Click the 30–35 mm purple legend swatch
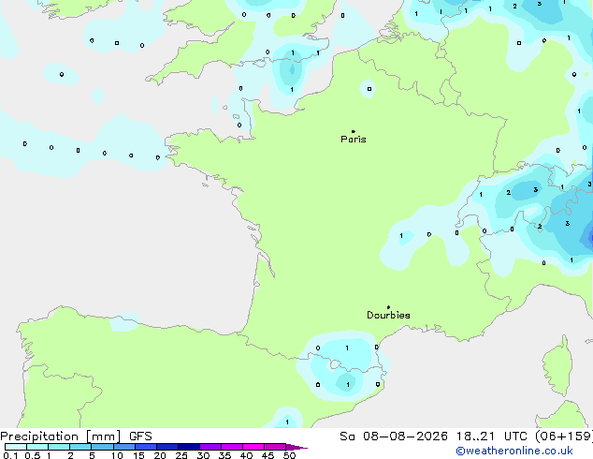The width and height of the screenshot is (593, 459). click(x=210, y=447)
